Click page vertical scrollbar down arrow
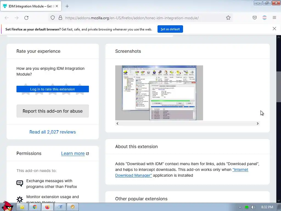 [x=279, y=201]
